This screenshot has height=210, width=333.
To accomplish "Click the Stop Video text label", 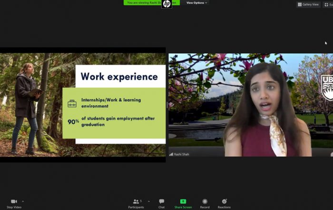I will tap(13, 207).
